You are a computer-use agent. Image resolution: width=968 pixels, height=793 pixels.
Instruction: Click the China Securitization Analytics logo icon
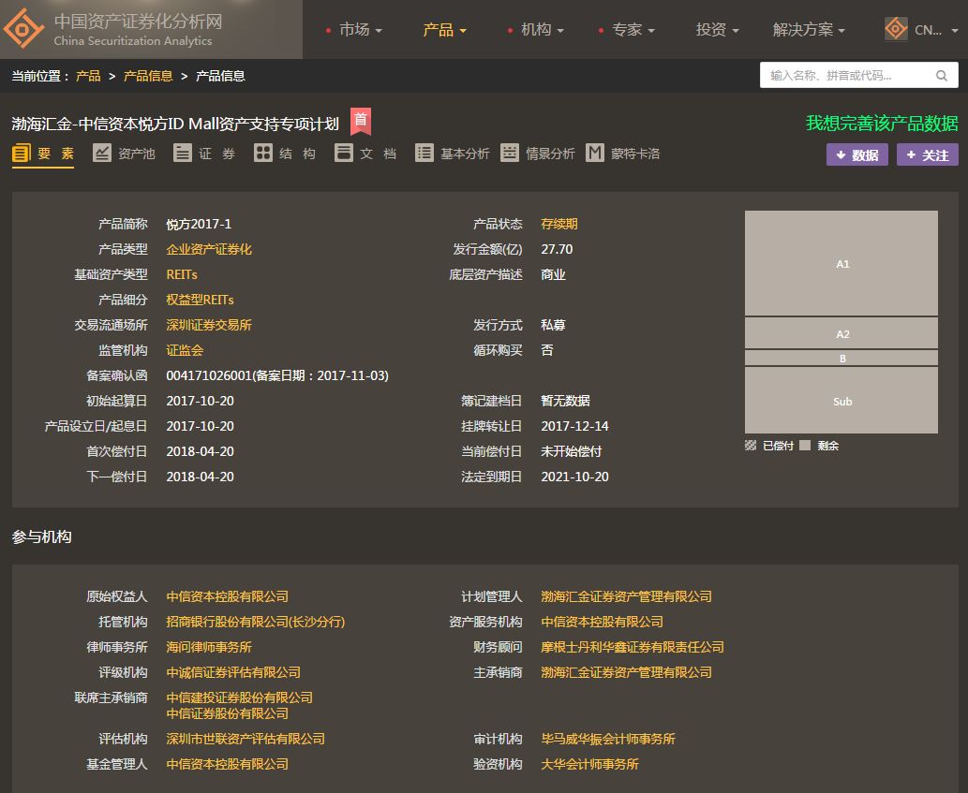(x=23, y=28)
